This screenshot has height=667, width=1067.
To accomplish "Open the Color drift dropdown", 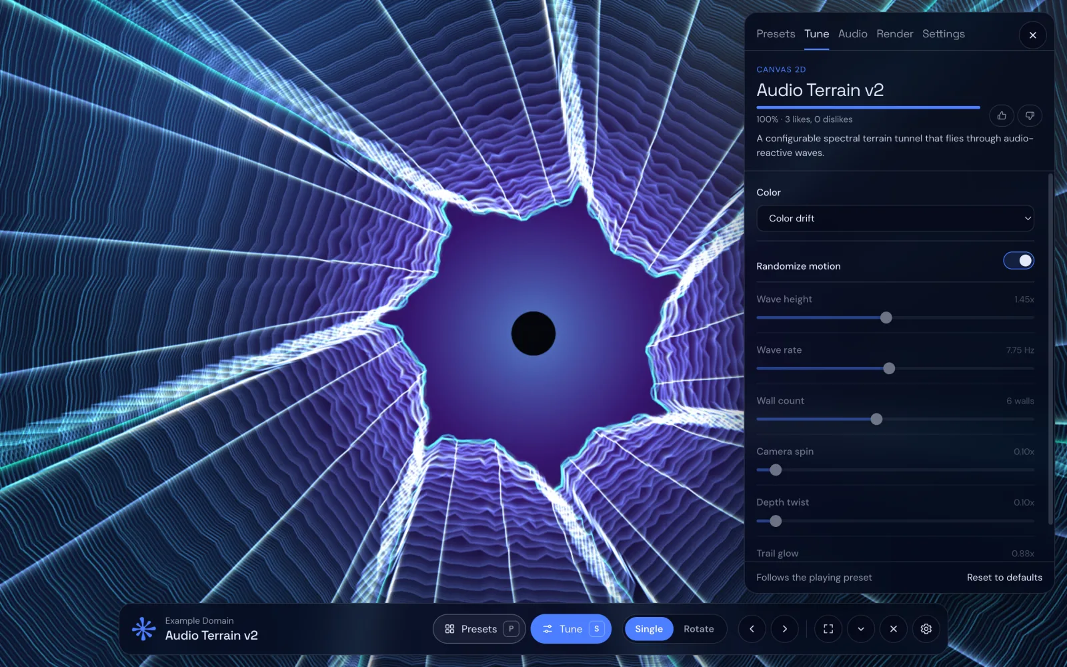I will [895, 218].
